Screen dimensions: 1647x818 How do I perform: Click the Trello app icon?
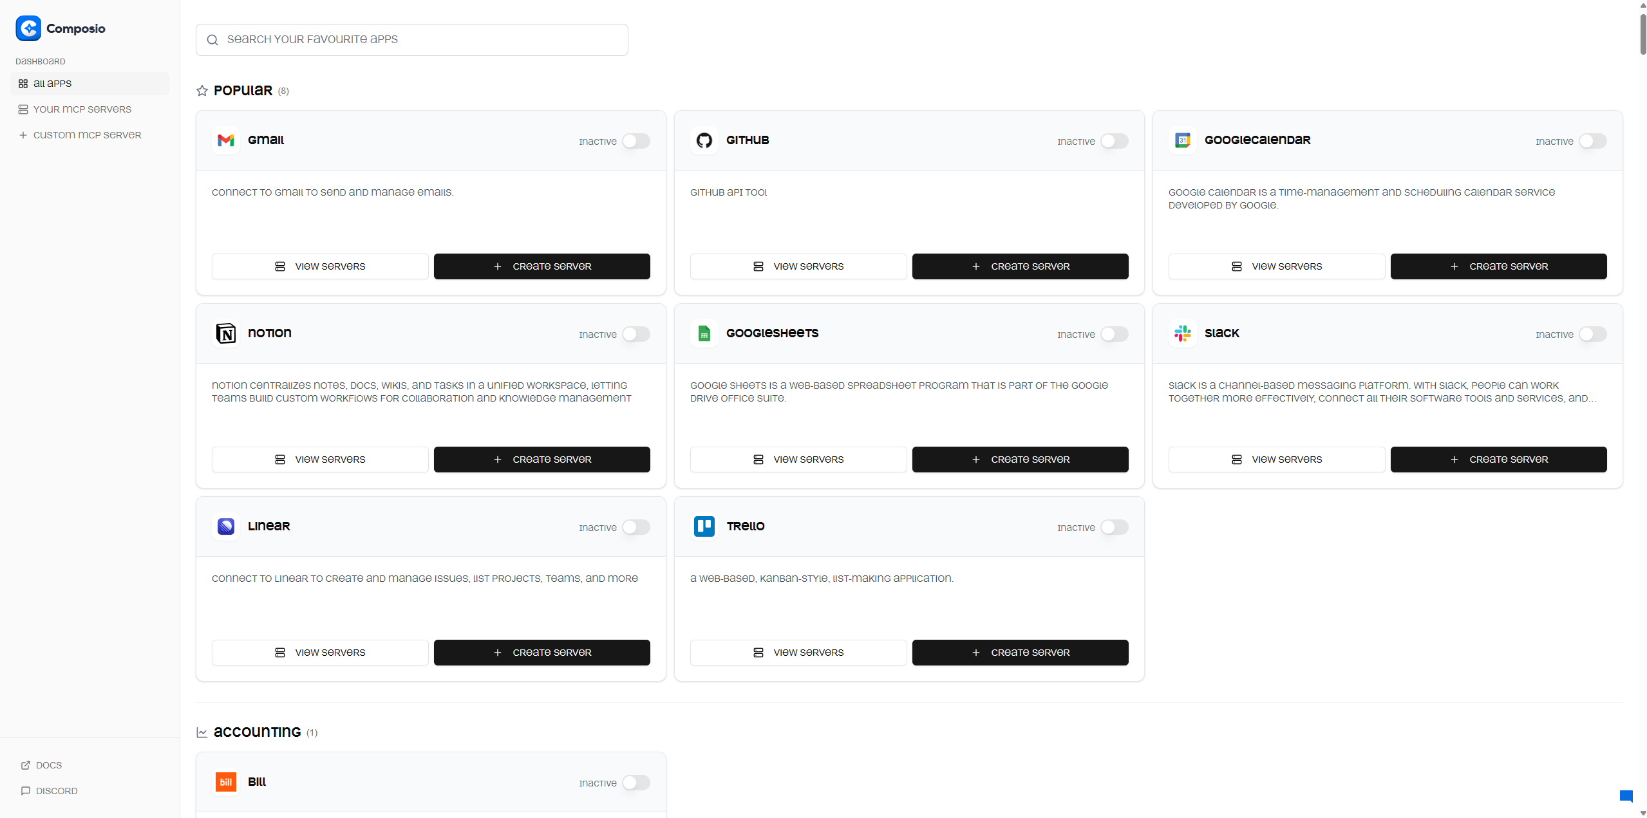coord(704,526)
